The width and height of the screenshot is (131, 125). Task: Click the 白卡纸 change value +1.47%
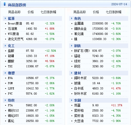[116, 88]
